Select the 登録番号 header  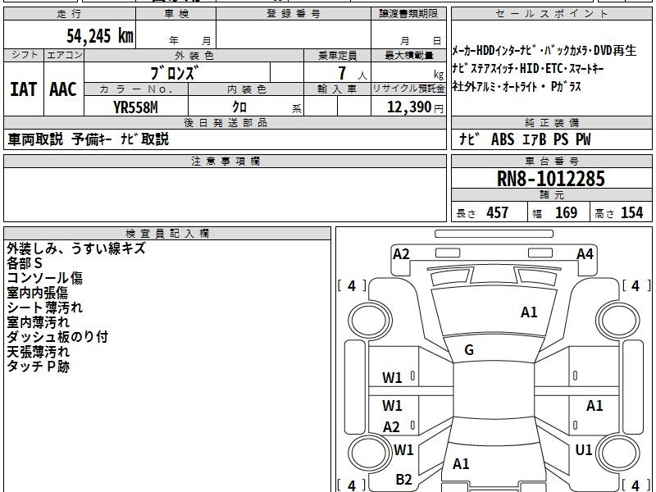point(294,14)
